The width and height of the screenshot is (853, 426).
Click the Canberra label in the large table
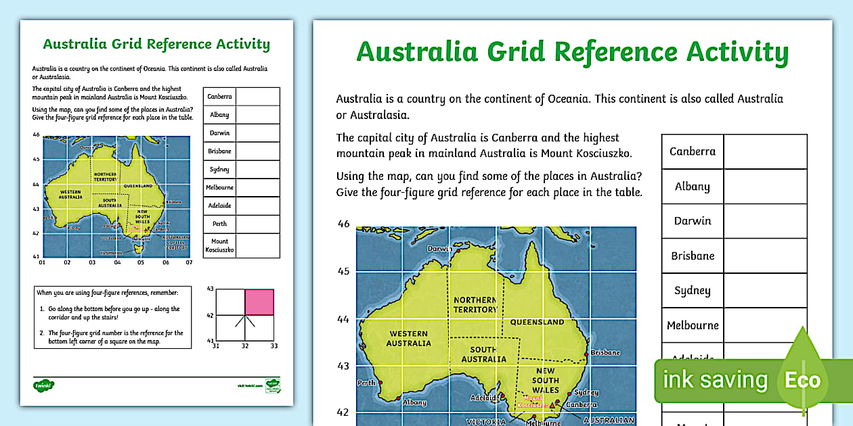click(693, 151)
